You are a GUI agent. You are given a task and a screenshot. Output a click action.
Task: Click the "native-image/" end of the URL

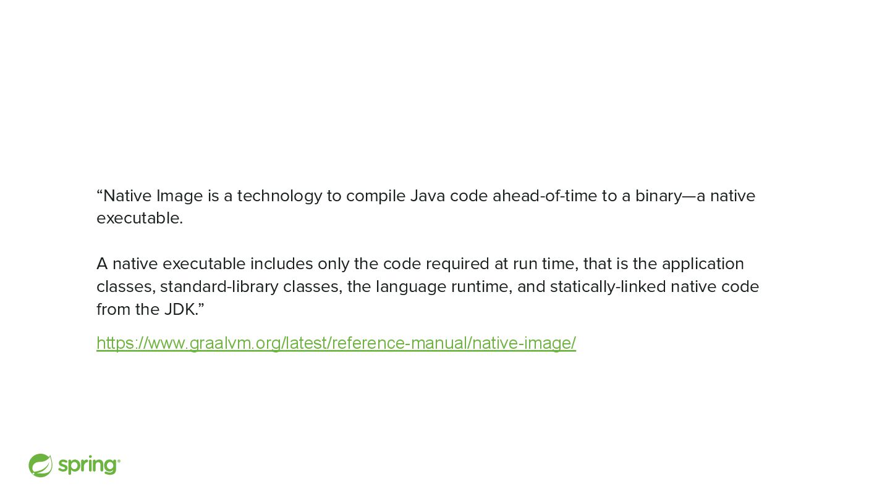pos(523,343)
